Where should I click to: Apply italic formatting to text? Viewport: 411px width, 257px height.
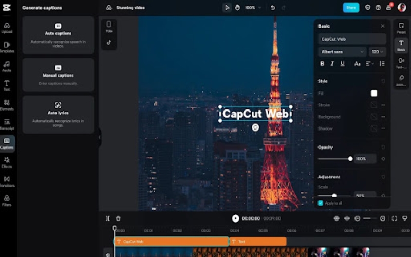pos(332,64)
